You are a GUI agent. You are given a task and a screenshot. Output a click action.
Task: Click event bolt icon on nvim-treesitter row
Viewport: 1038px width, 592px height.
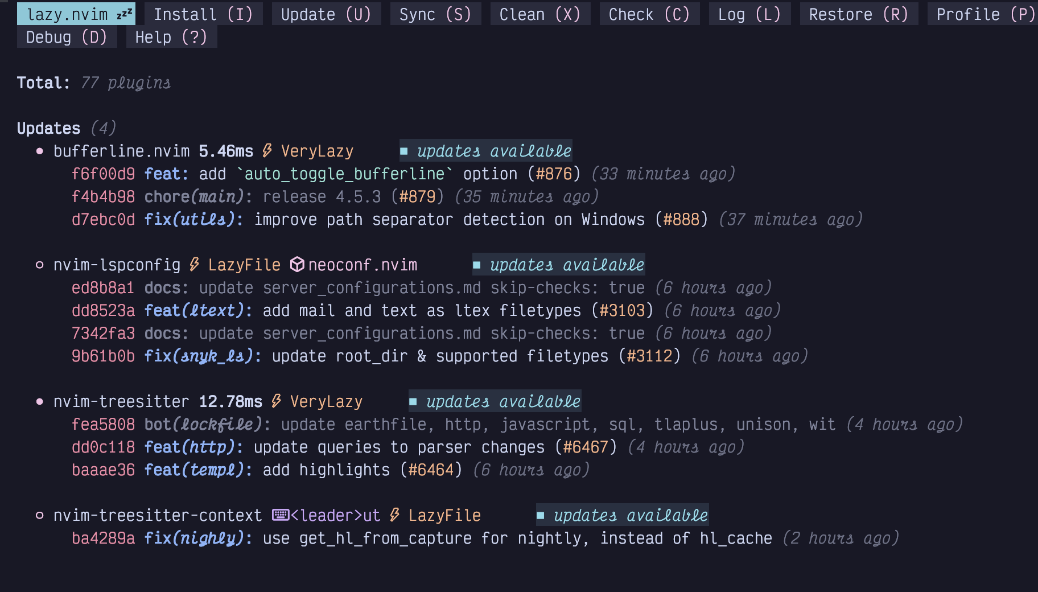[276, 401]
